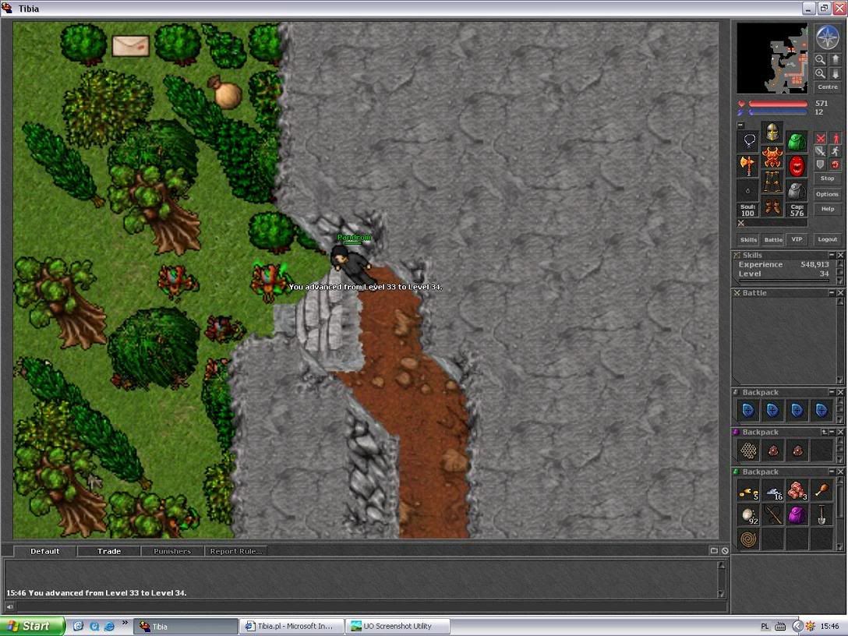Viewport: 848px width, 636px height.
Task: Select the meat stack of 3
Action: click(797, 491)
